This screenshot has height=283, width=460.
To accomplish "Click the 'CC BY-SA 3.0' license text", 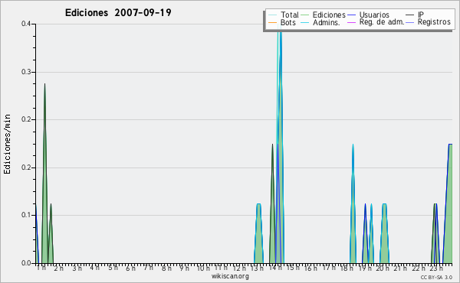I will tap(436, 278).
